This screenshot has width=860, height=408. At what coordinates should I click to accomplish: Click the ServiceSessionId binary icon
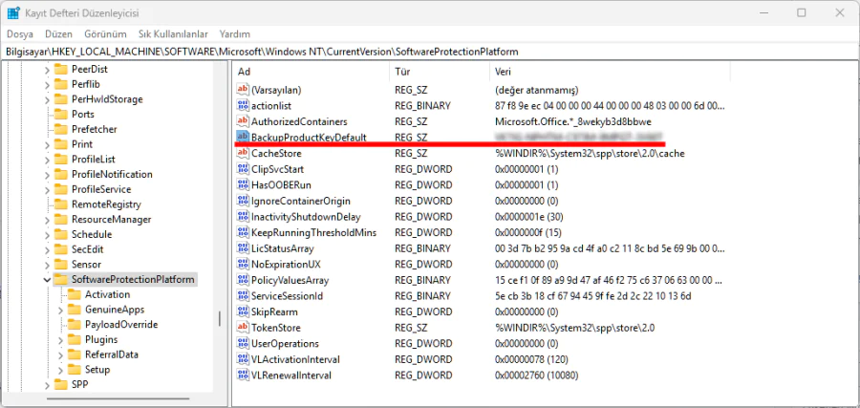click(x=243, y=296)
